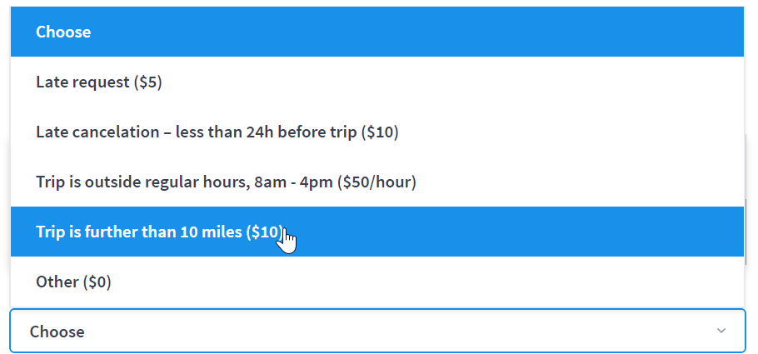This screenshot has height=354, width=758.
Task: Pick 'Late cancelation – less than 24h' option
Action: 377,132
